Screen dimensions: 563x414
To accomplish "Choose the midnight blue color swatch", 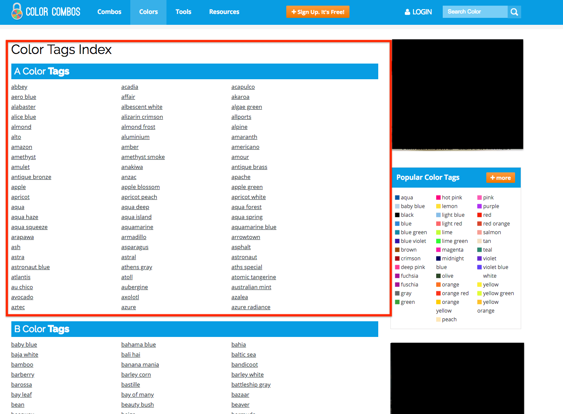I will click(438, 259).
